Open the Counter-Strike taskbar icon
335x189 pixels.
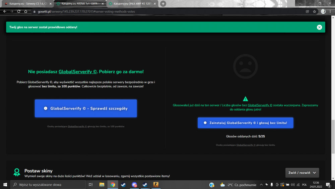pyautogui.click(x=156, y=185)
